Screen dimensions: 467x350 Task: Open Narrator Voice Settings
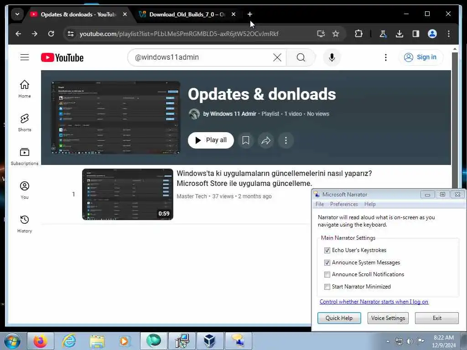point(388,318)
